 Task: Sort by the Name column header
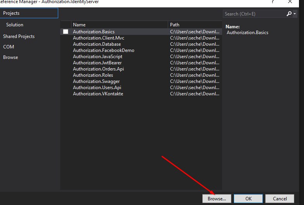pyautogui.click(x=120, y=25)
